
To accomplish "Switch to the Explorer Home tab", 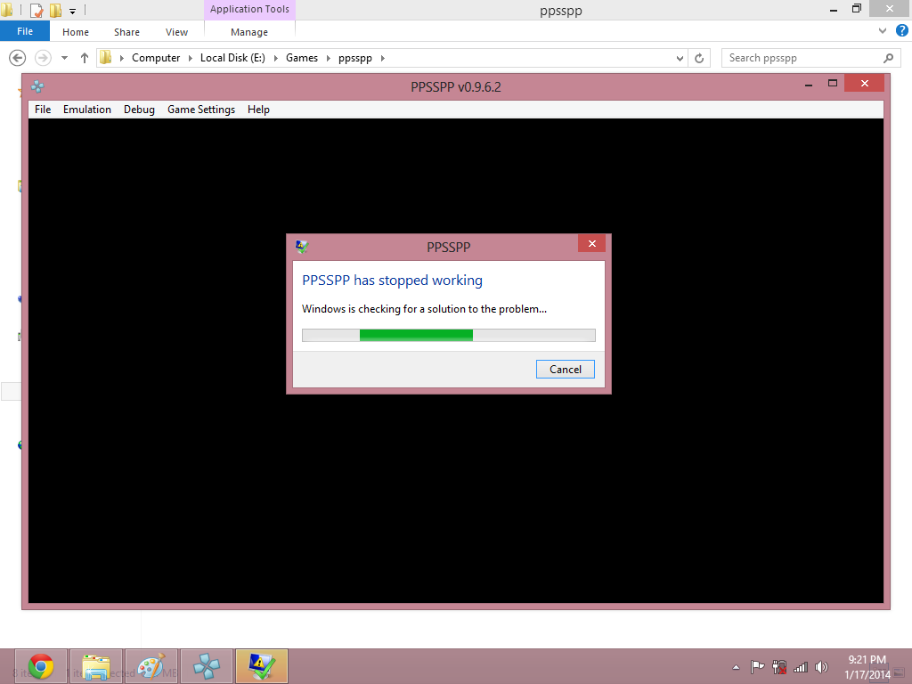I will pyautogui.click(x=76, y=32).
